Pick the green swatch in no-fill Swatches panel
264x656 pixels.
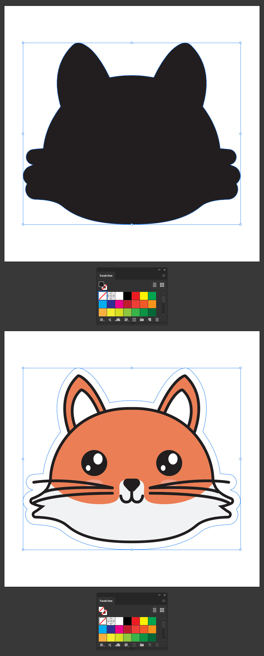152,621
